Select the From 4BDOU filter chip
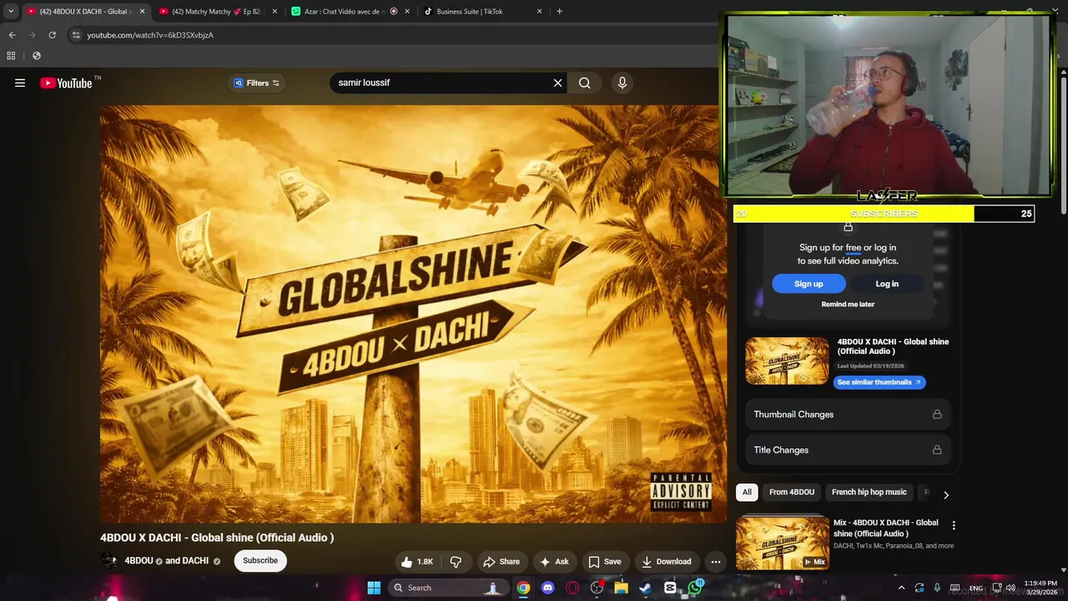 792,492
